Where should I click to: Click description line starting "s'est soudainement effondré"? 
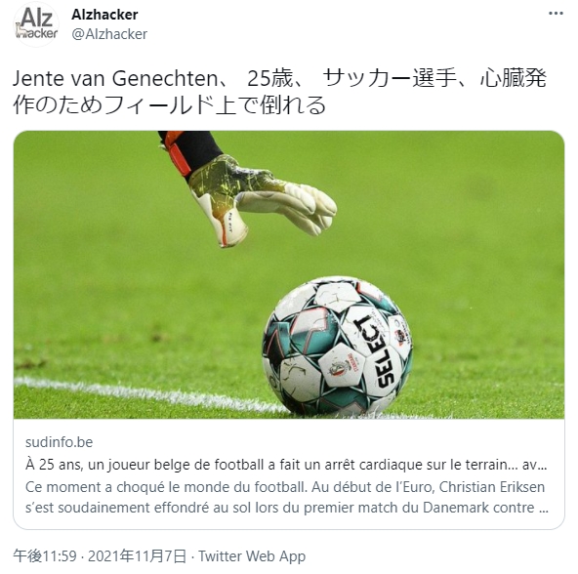[287, 508]
